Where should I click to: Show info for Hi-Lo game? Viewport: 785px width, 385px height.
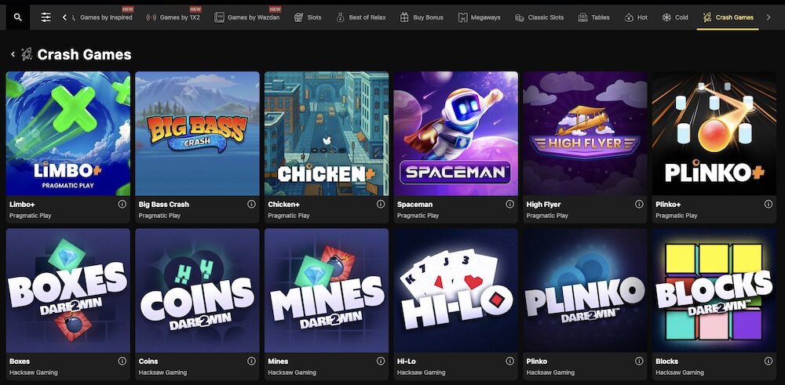(x=509, y=361)
